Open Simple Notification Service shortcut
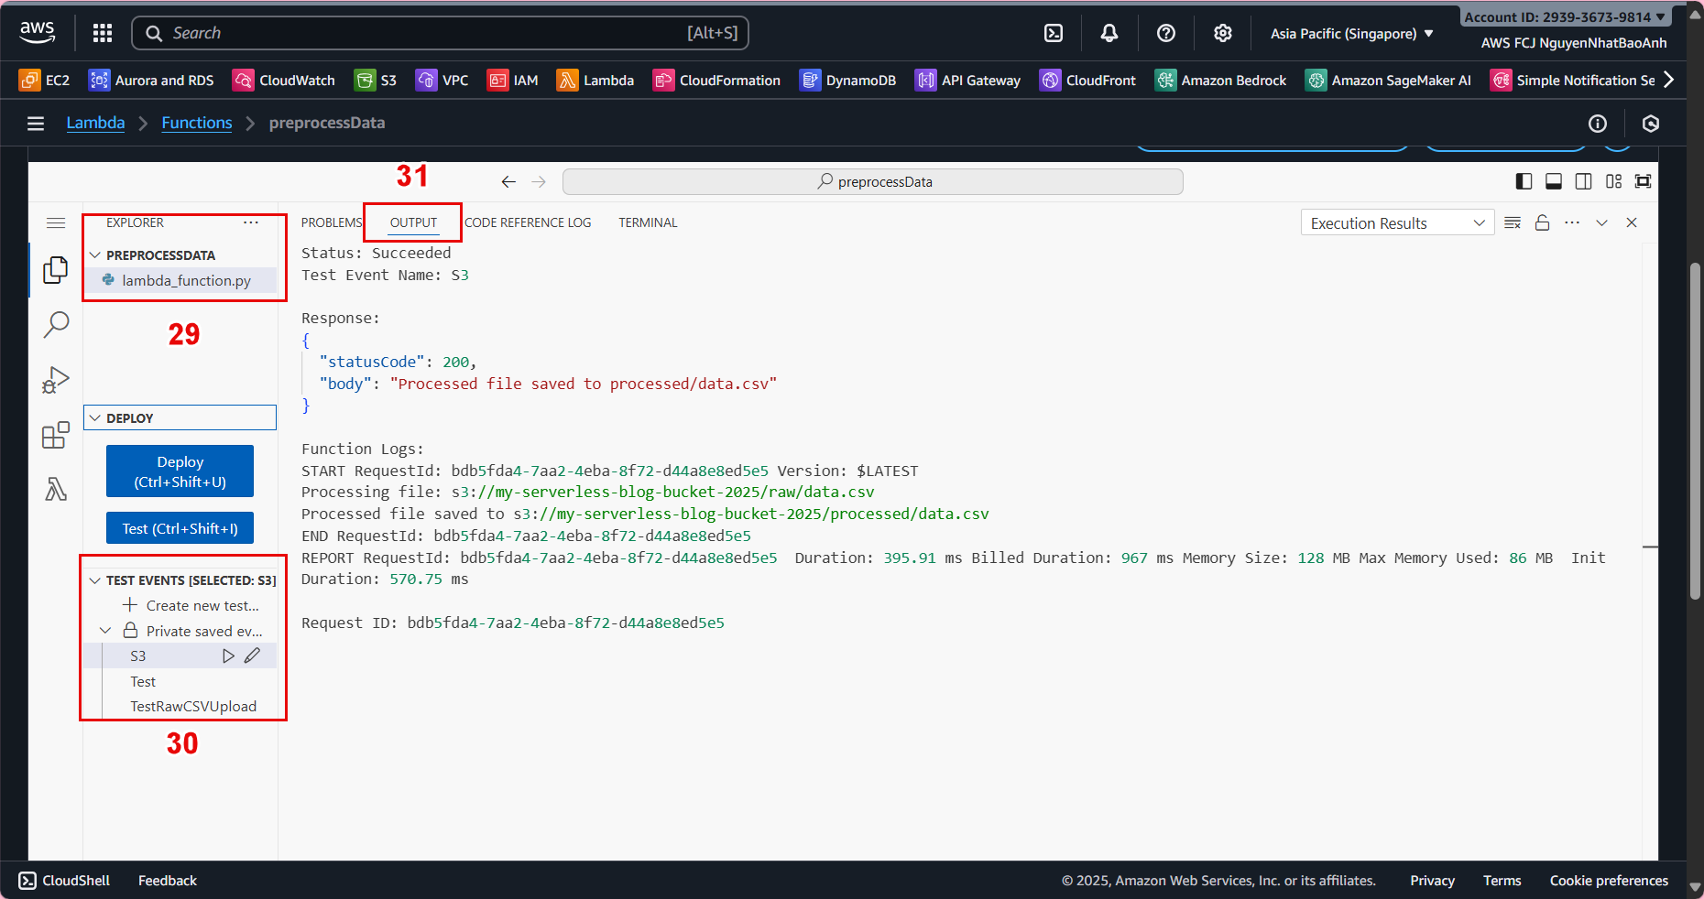Viewport: 1704px width, 899px height. tap(1572, 81)
